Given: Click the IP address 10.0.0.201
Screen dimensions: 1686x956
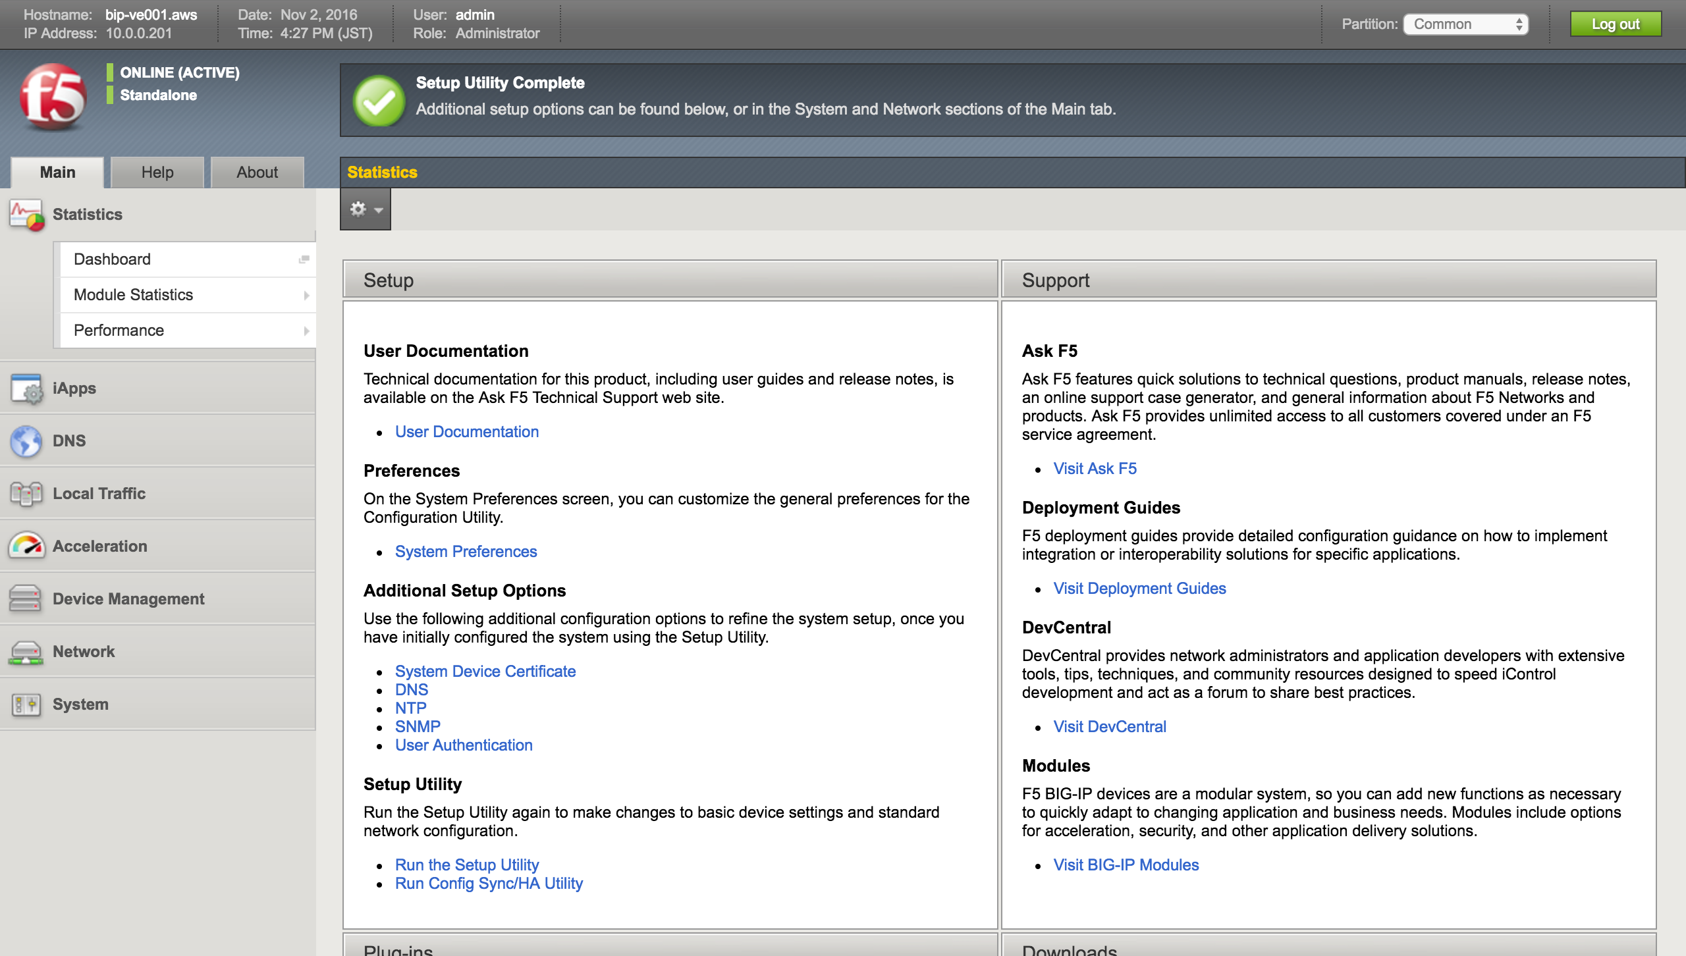Looking at the screenshot, I should click(138, 33).
